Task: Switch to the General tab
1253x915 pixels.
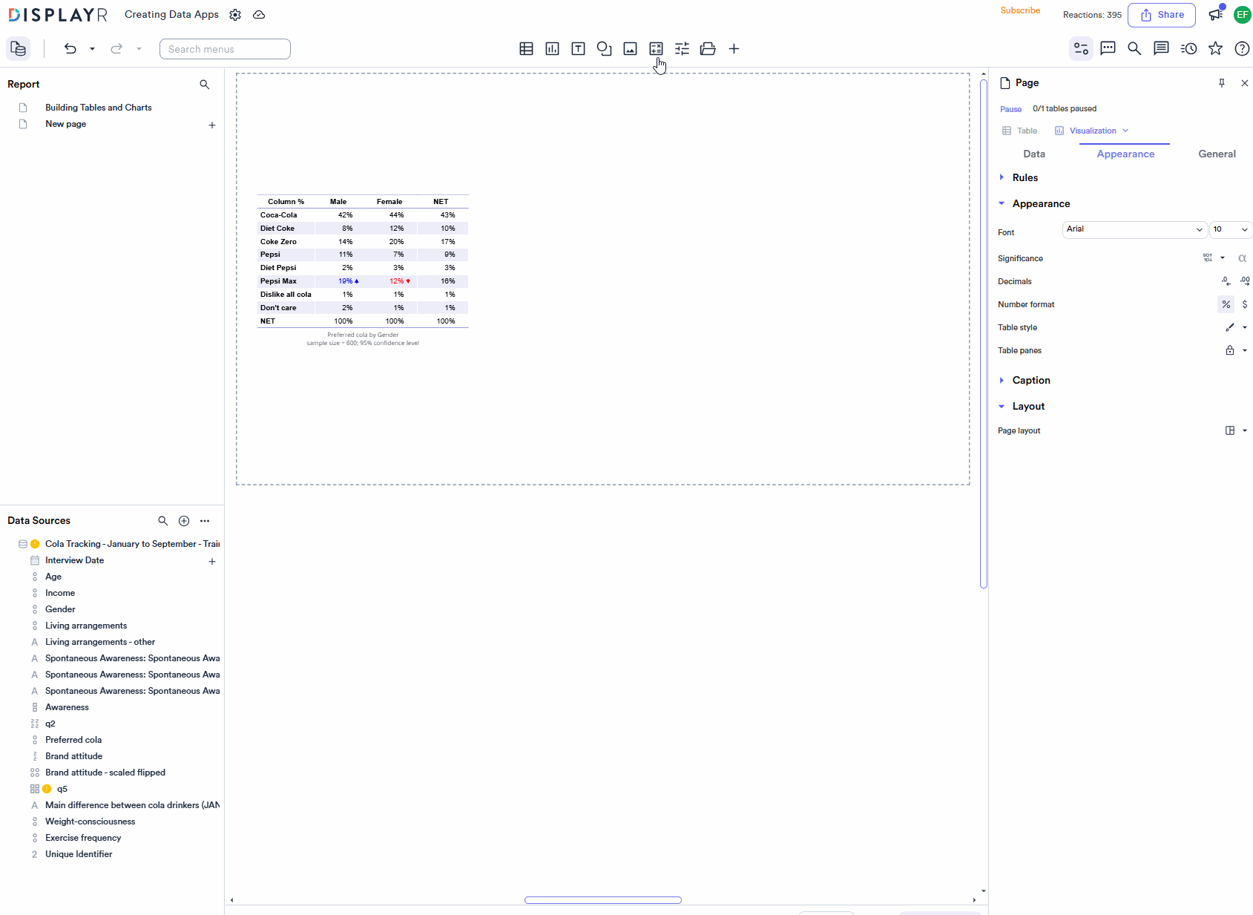Action: 1217,154
